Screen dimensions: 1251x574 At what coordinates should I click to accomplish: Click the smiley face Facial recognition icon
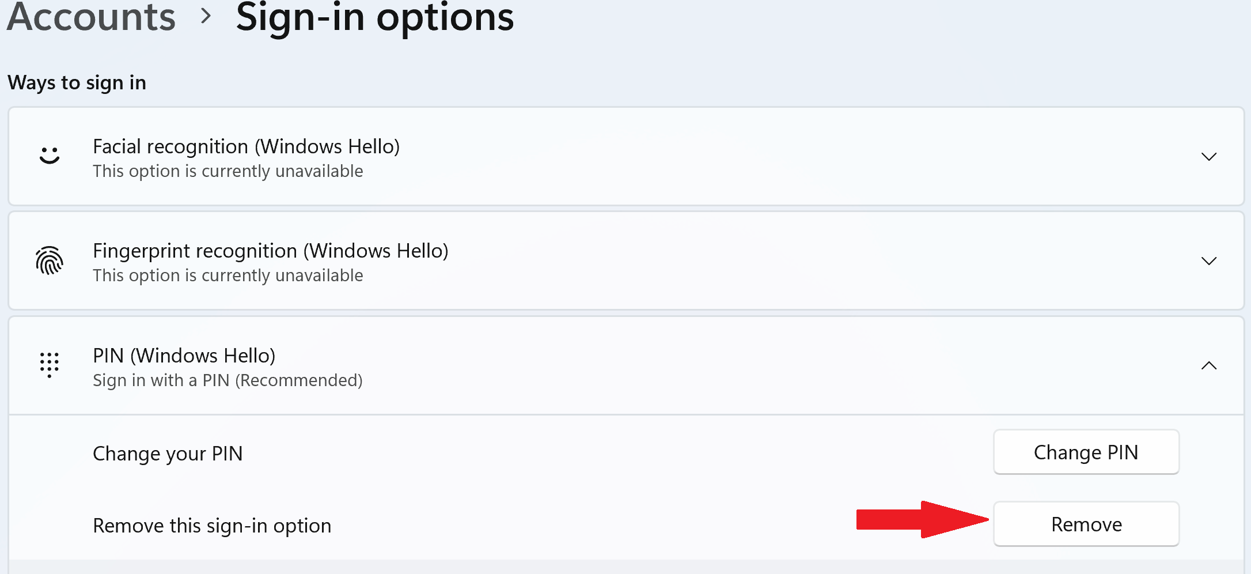(50, 156)
